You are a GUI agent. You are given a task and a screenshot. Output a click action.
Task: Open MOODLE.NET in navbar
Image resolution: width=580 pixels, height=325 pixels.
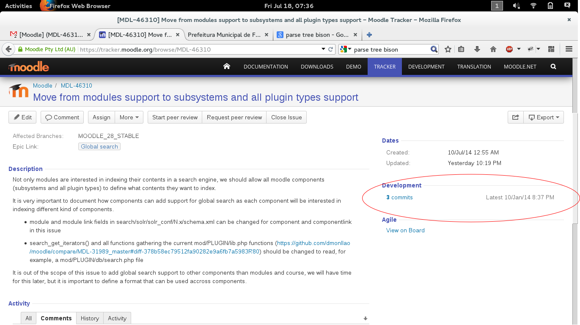point(520,66)
